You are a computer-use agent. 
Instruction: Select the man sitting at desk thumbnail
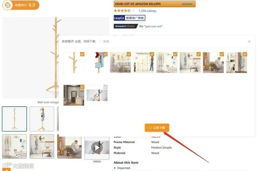click(69, 147)
